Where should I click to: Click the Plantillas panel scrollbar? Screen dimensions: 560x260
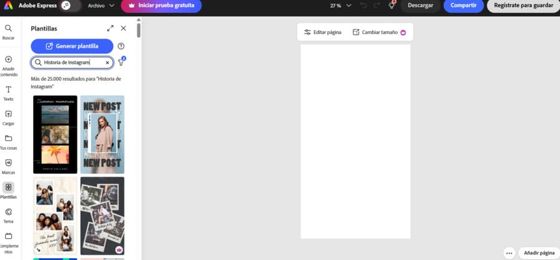coord(139,30)
